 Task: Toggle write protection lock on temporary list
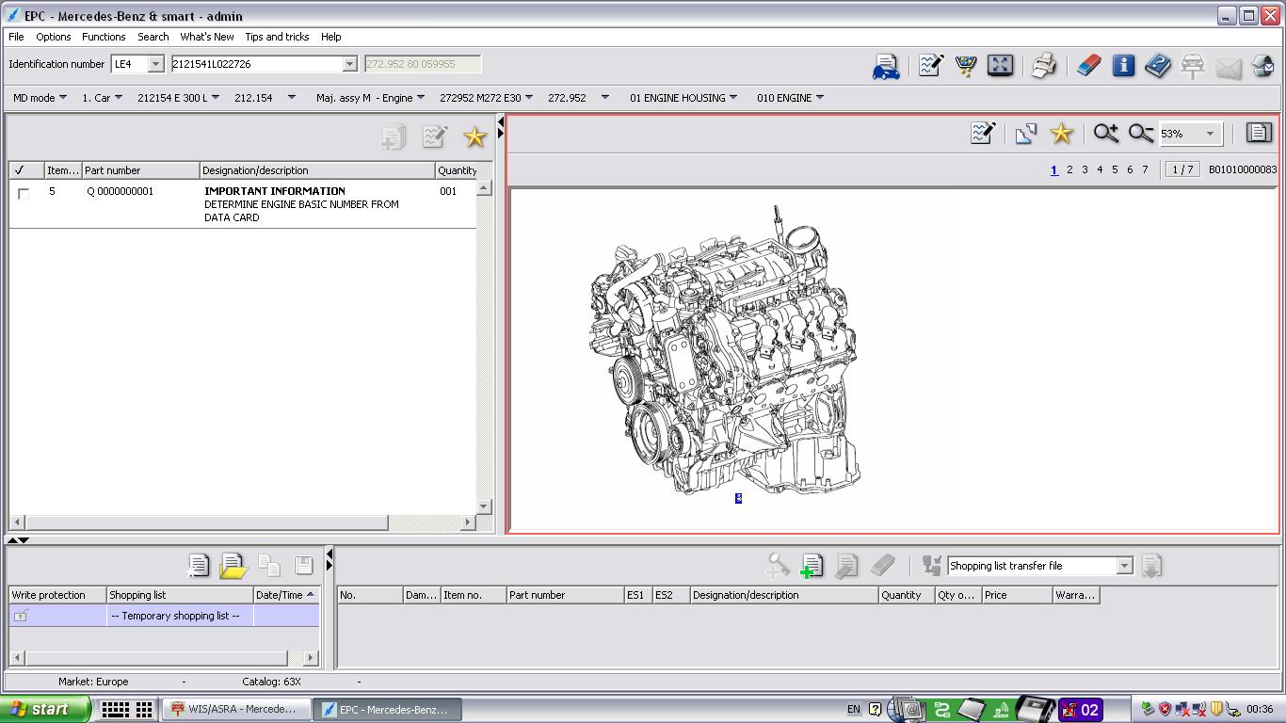click(21, 616)
